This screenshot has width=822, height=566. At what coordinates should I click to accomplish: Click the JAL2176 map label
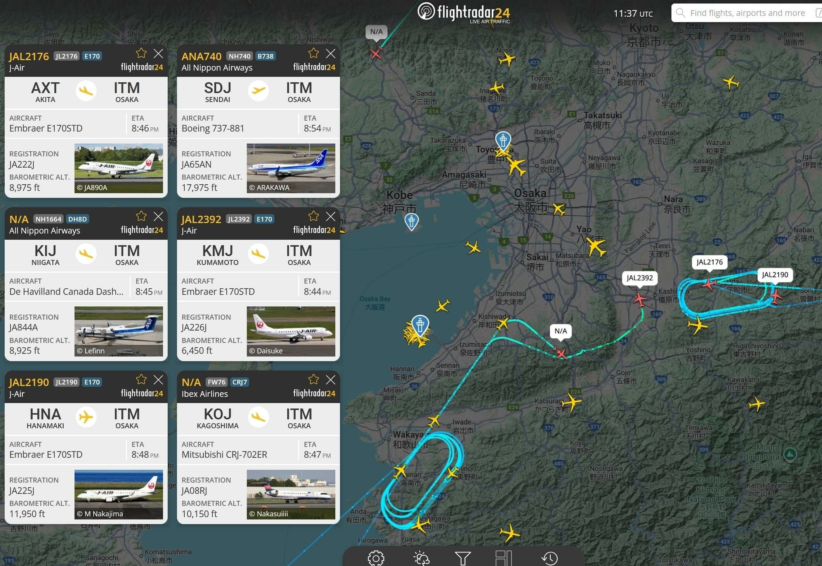pyautogui.click(x=709, y=262)
